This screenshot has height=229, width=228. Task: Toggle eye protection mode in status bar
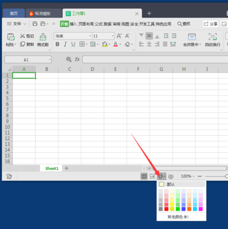tap(171, 176)
